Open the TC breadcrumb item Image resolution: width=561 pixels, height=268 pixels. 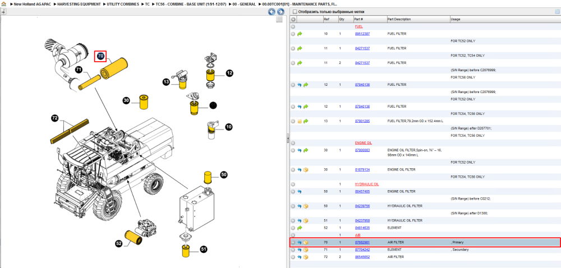click(x=148, y=4)
